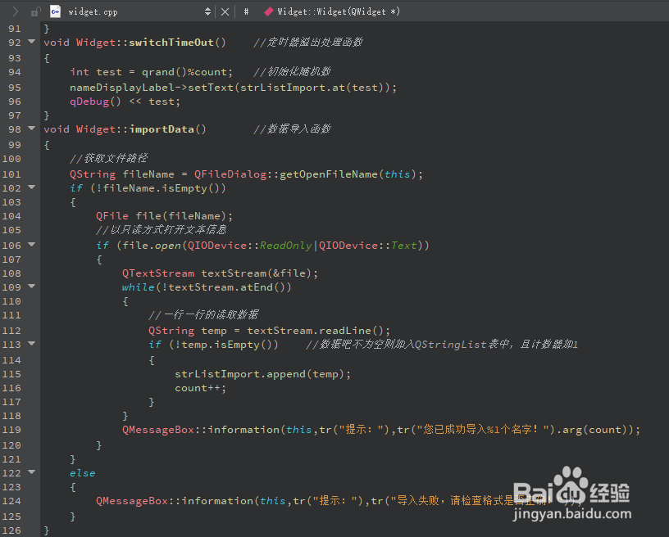The width and height of the screenshot is (669, 537).
Task: Click comment '//一行一行的读取数据' line 111
Action: point(203,315)
